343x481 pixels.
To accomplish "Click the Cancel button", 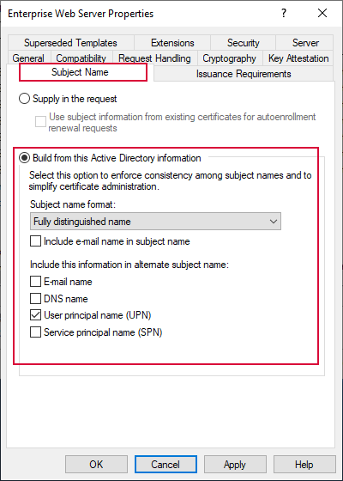I will point(165,465).
